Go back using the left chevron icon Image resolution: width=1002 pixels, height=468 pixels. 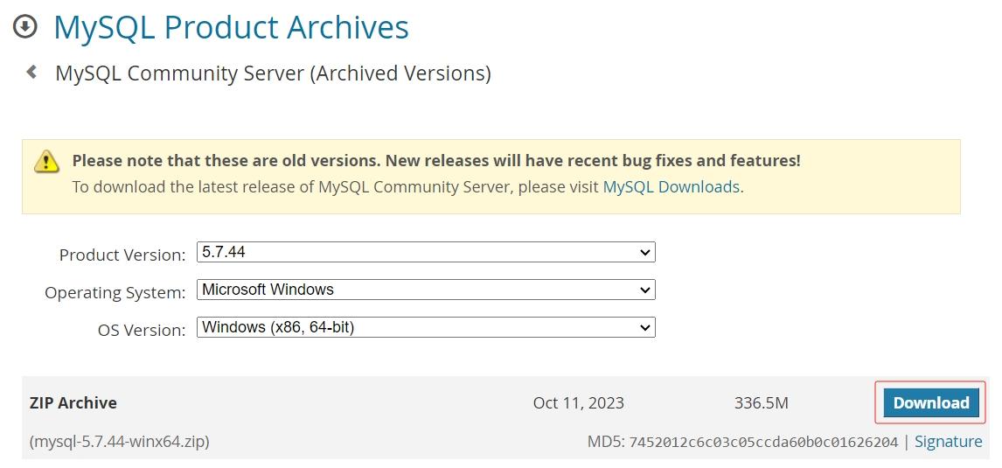click(x=31, y=72)
